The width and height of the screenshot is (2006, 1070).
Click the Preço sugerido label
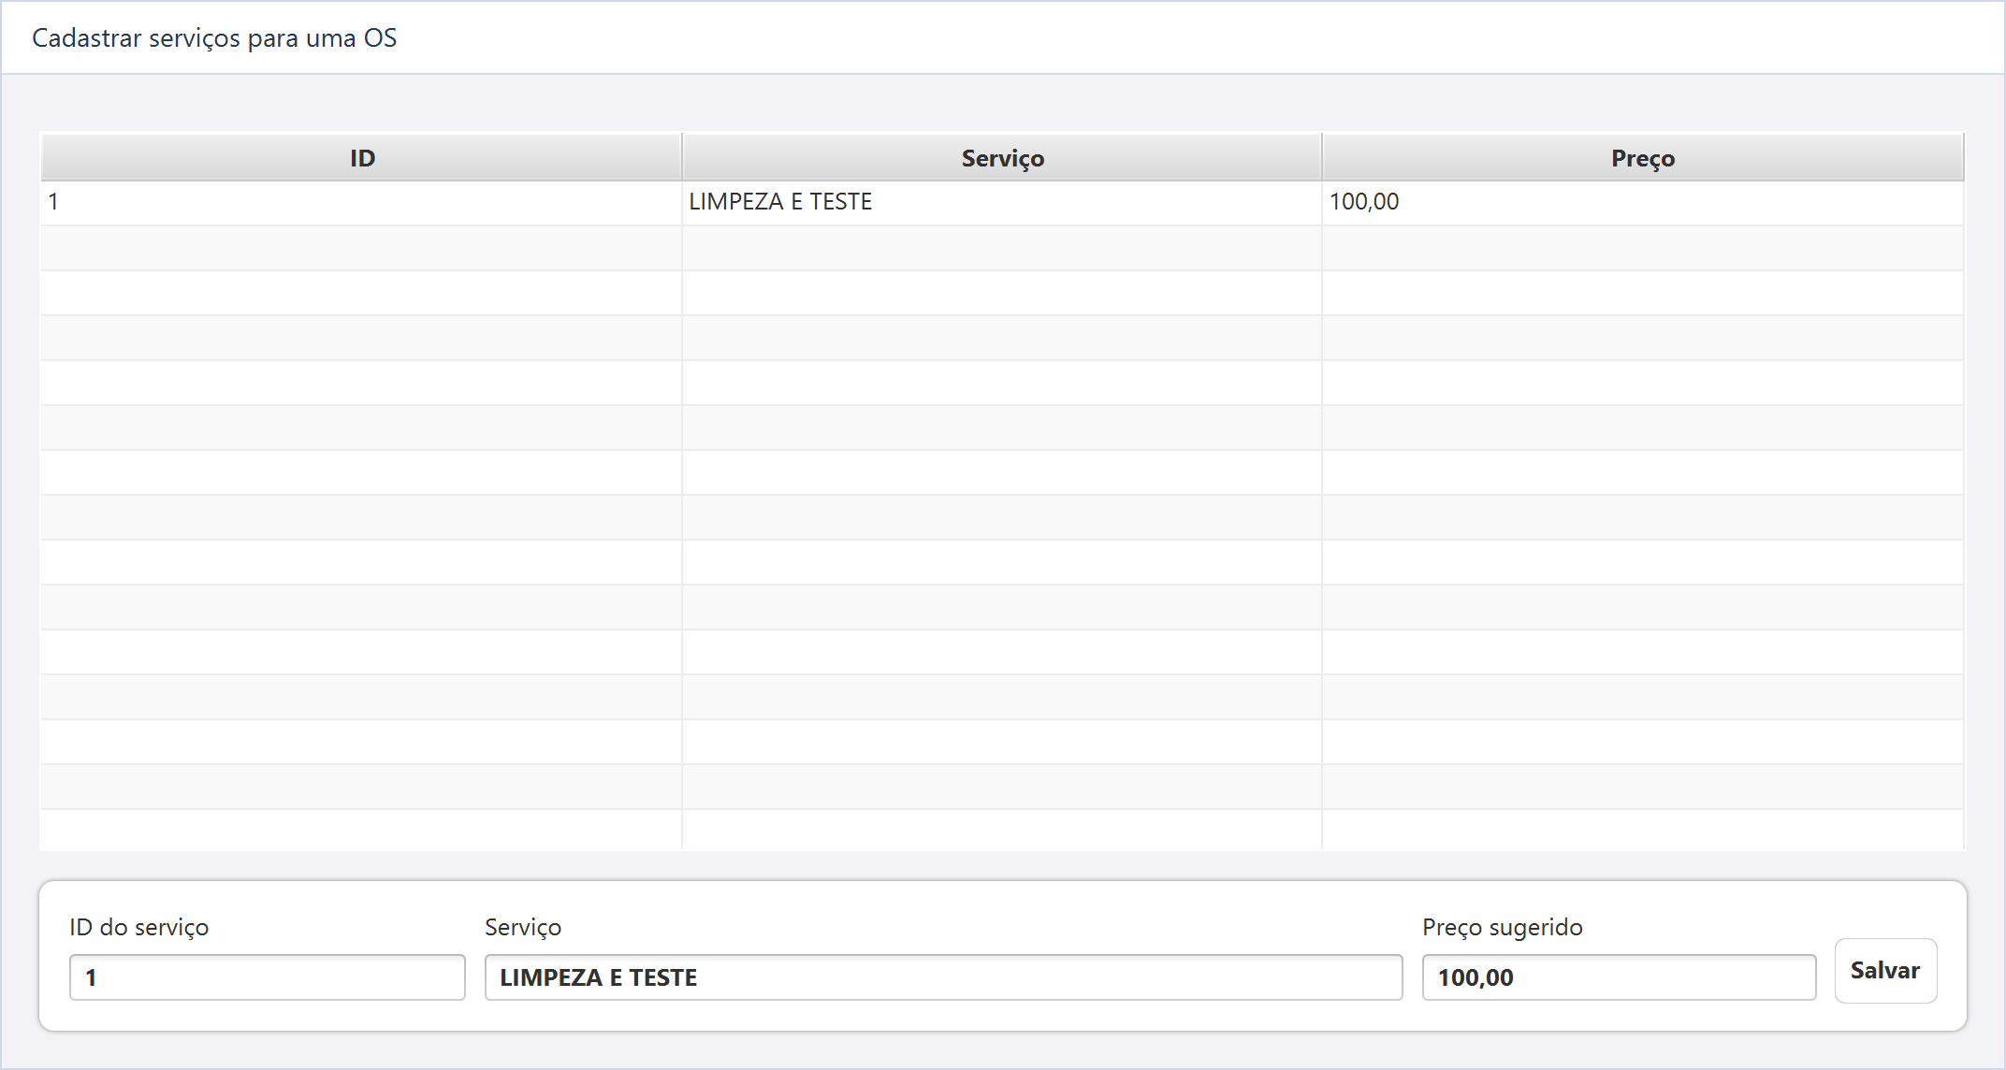click(x=1503, y=927)
